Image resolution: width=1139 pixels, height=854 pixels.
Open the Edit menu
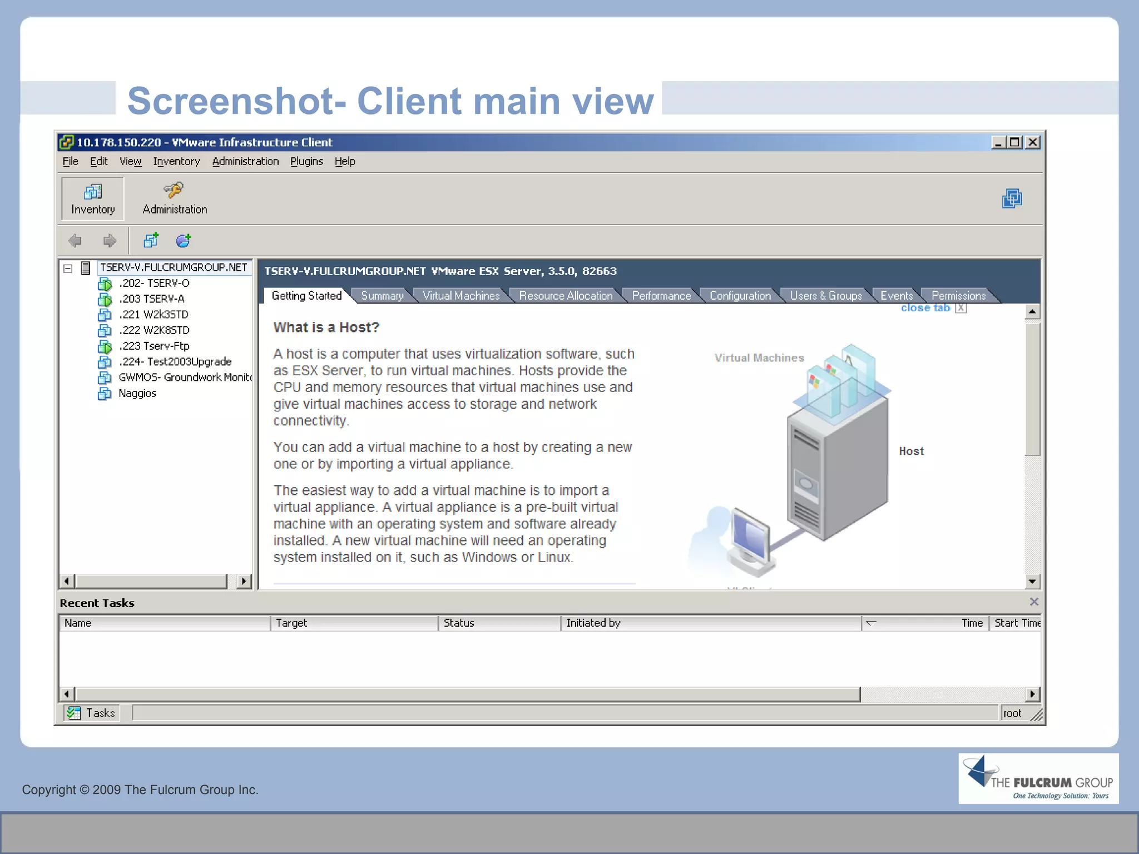pos(98,161)
